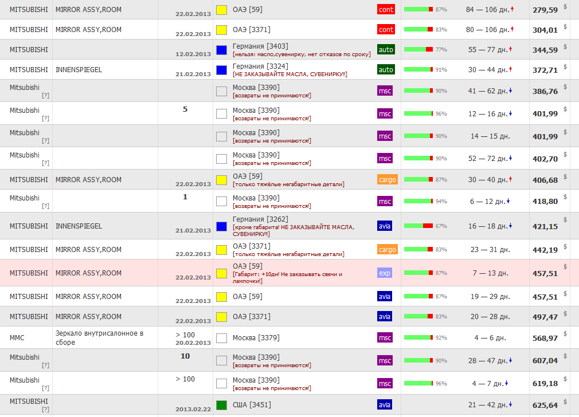Click the yellow square in the 497,47 row
This screenshot has width=579, height=417.
pyautogui.click(x=221, y=317)
